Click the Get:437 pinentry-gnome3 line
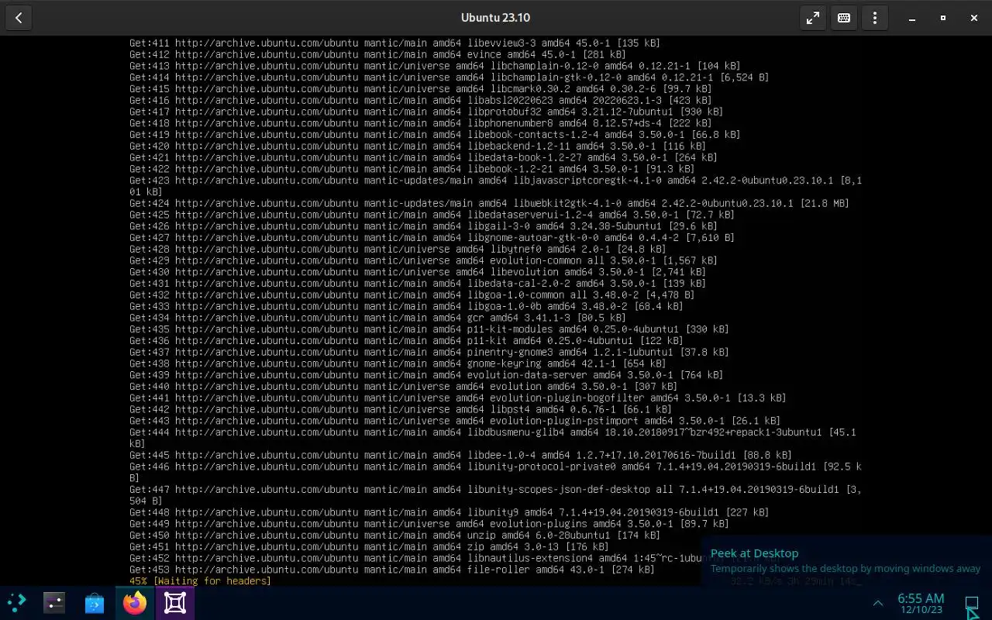992x620 pixels. [x=429, y=353]
